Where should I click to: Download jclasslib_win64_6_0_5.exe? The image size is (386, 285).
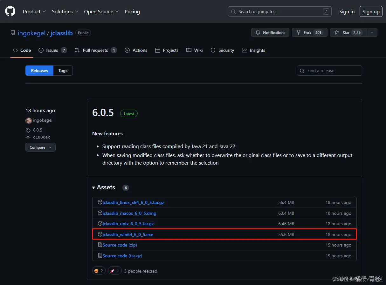point(128,234)
